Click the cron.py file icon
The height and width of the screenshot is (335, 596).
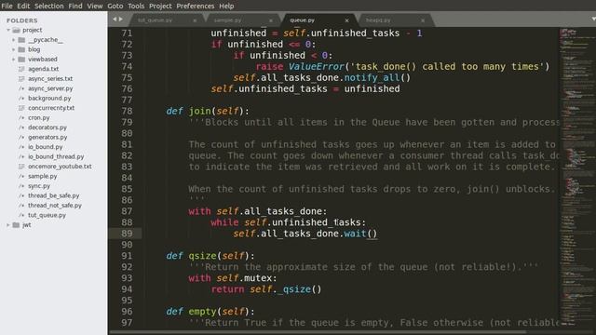(21, 118)
